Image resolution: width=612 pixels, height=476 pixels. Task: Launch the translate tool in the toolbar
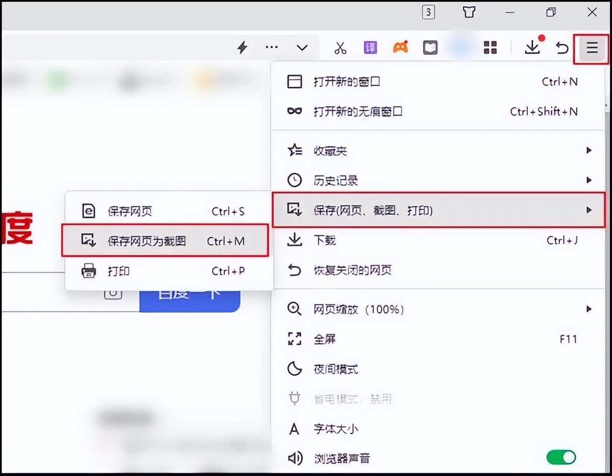[370, 47]
